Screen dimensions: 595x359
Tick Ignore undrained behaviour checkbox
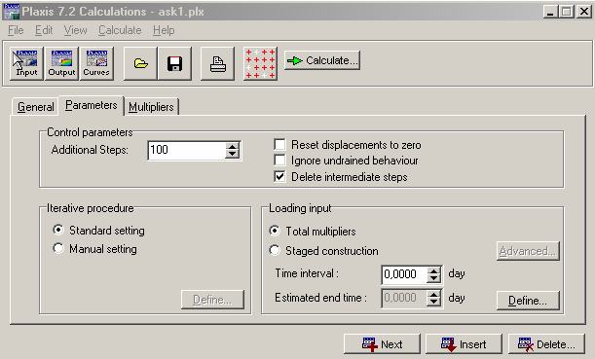279,161
